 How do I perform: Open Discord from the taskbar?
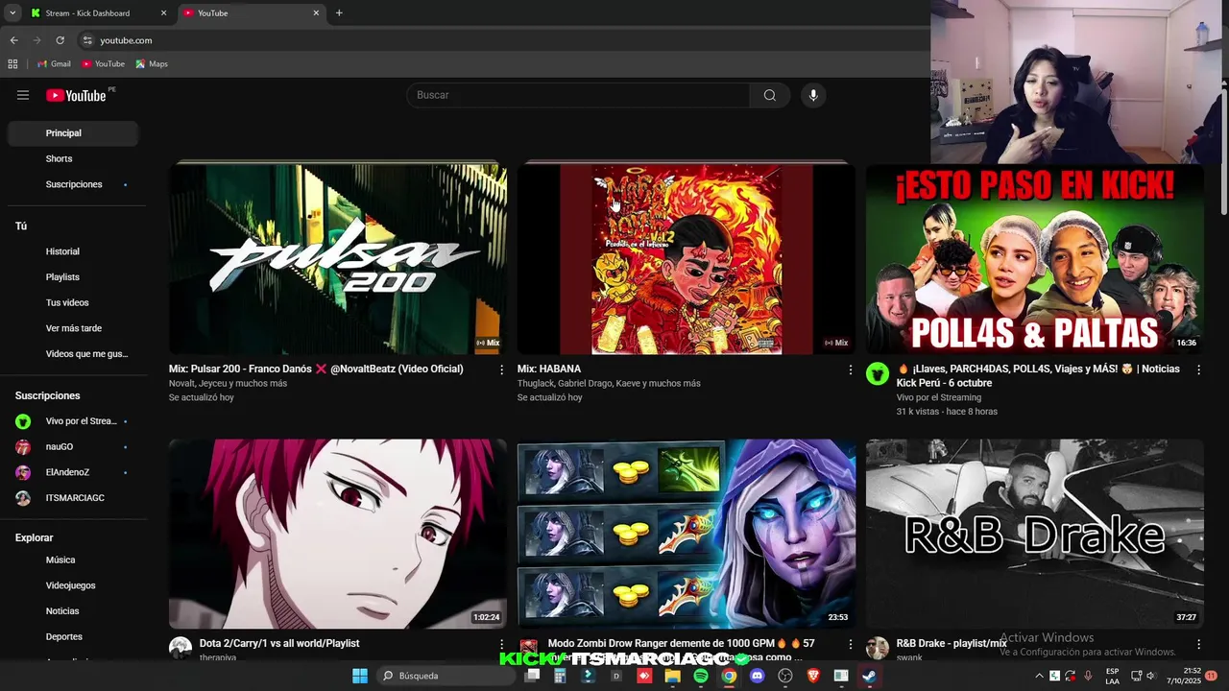[757, 676]
